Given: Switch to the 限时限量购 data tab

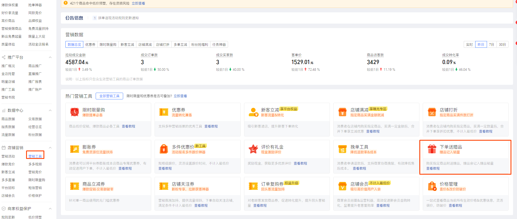Looking at the screenshot, I should (108, 45).
